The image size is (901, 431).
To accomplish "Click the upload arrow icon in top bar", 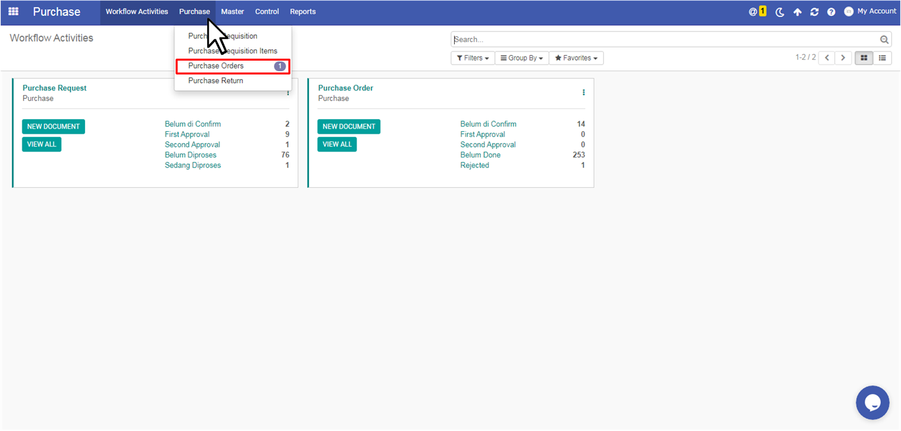I will [x=797, y=12].
